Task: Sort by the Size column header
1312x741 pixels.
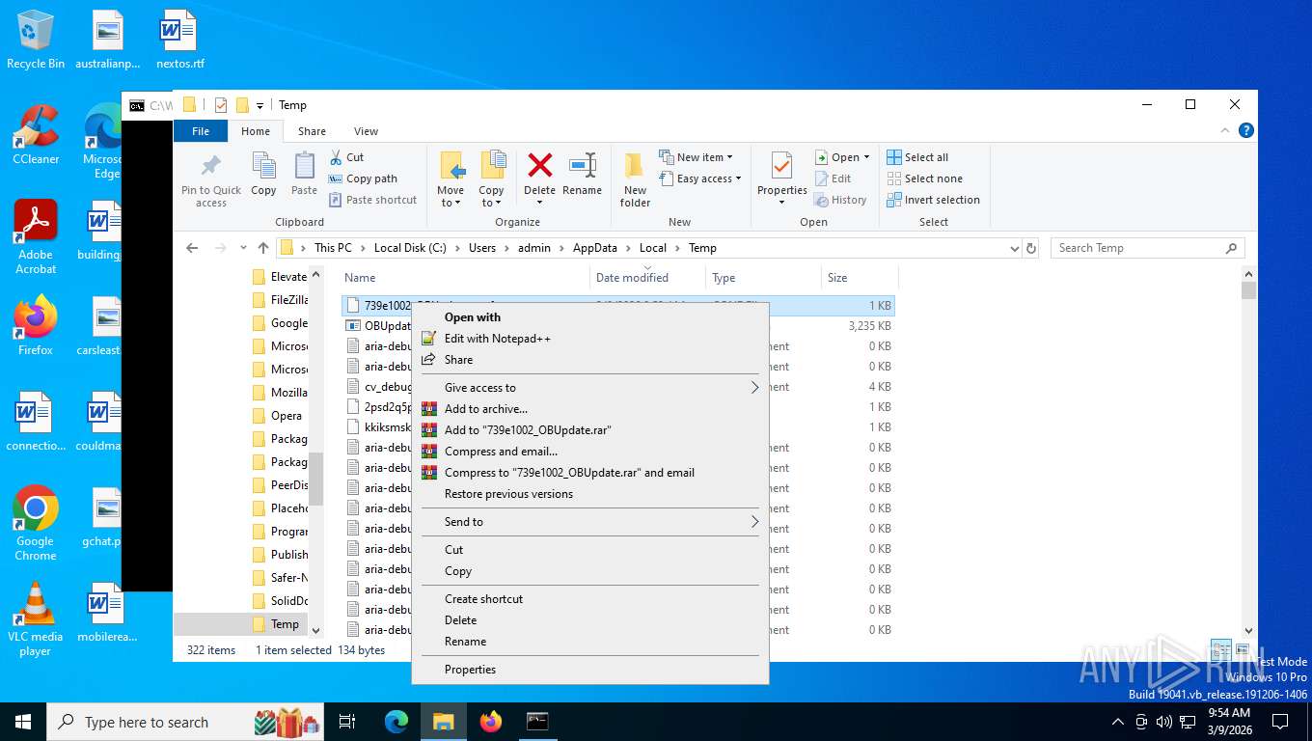Action: (x=837, y=278)
